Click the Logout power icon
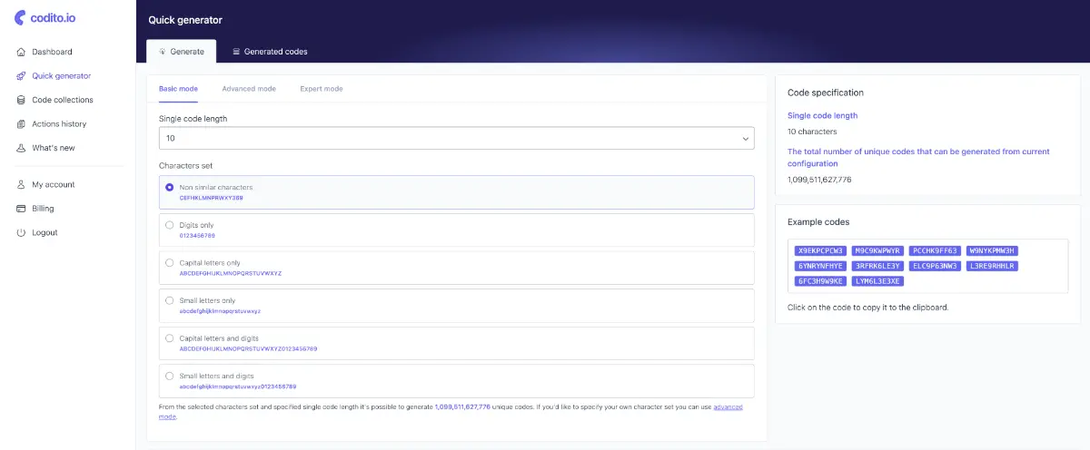The width and height of the screenshot is (1090, 450). (21, 232)
